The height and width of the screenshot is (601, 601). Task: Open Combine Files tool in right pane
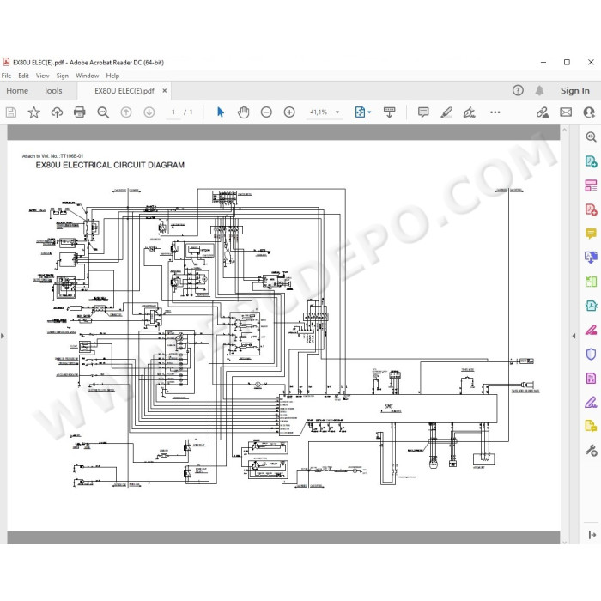tap(591, 258)
